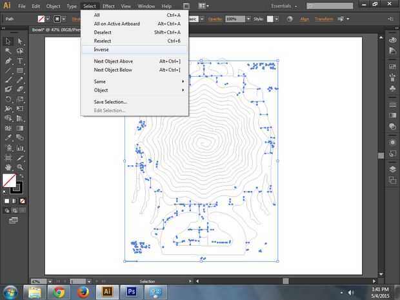Click the Style swatch in control bar
Screen dimensions: 400x300
click(x=270, y=19)
